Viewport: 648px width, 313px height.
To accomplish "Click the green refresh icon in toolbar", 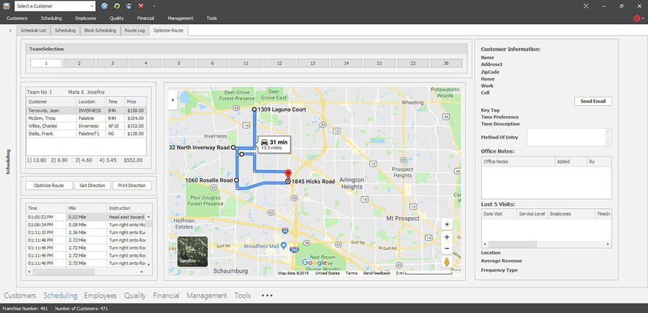I will (x=117, y=6).
